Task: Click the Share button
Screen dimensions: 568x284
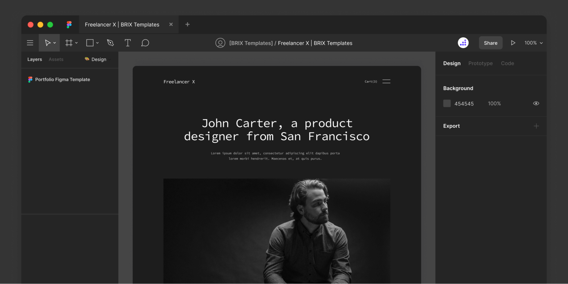Action: click(x=491, y=42)
